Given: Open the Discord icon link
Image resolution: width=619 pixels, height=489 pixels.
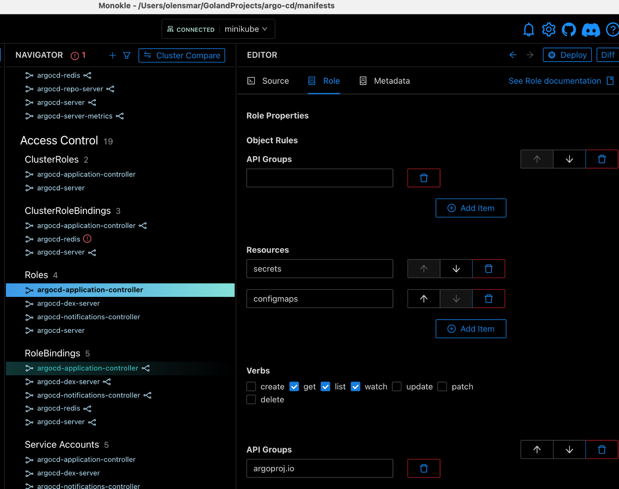Looking at the screenshot, I should 591,30.
